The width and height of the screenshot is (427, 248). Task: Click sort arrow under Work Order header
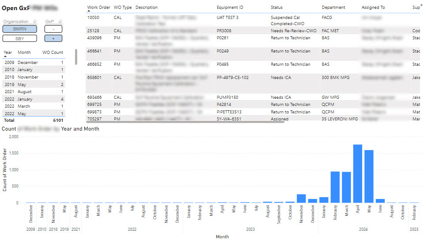click(89, 11)
